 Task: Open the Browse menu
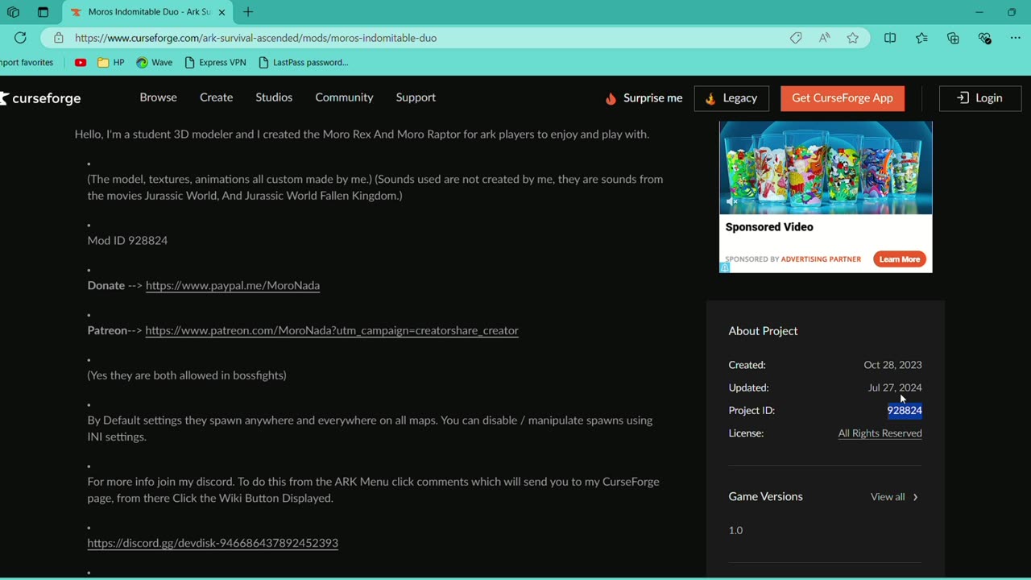tap(158, 97)
